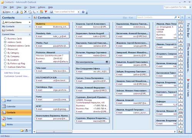192x138 pixels.
Task: Open the Call icon dropdown arrow
Action: pos(37,12)
